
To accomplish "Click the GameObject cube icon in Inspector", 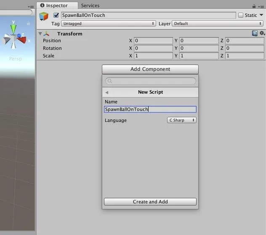I will (x=44, y=16).
